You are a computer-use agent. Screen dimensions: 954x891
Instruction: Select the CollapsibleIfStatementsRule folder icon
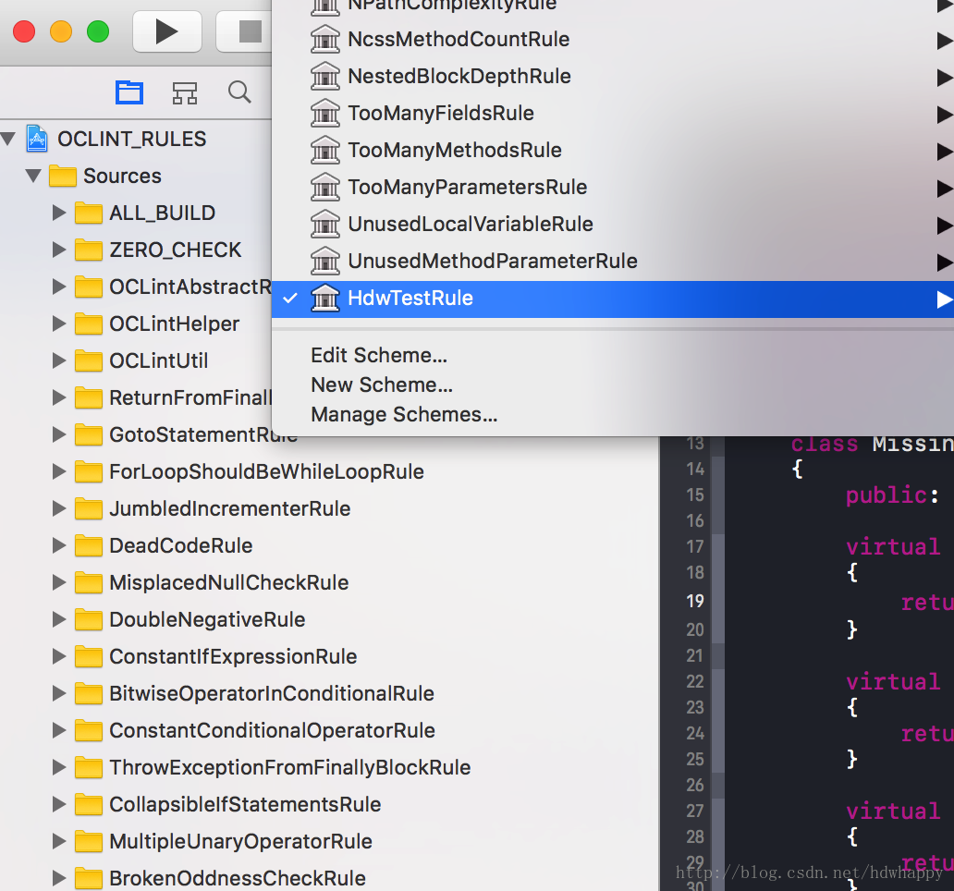click(x=88, y=805)
